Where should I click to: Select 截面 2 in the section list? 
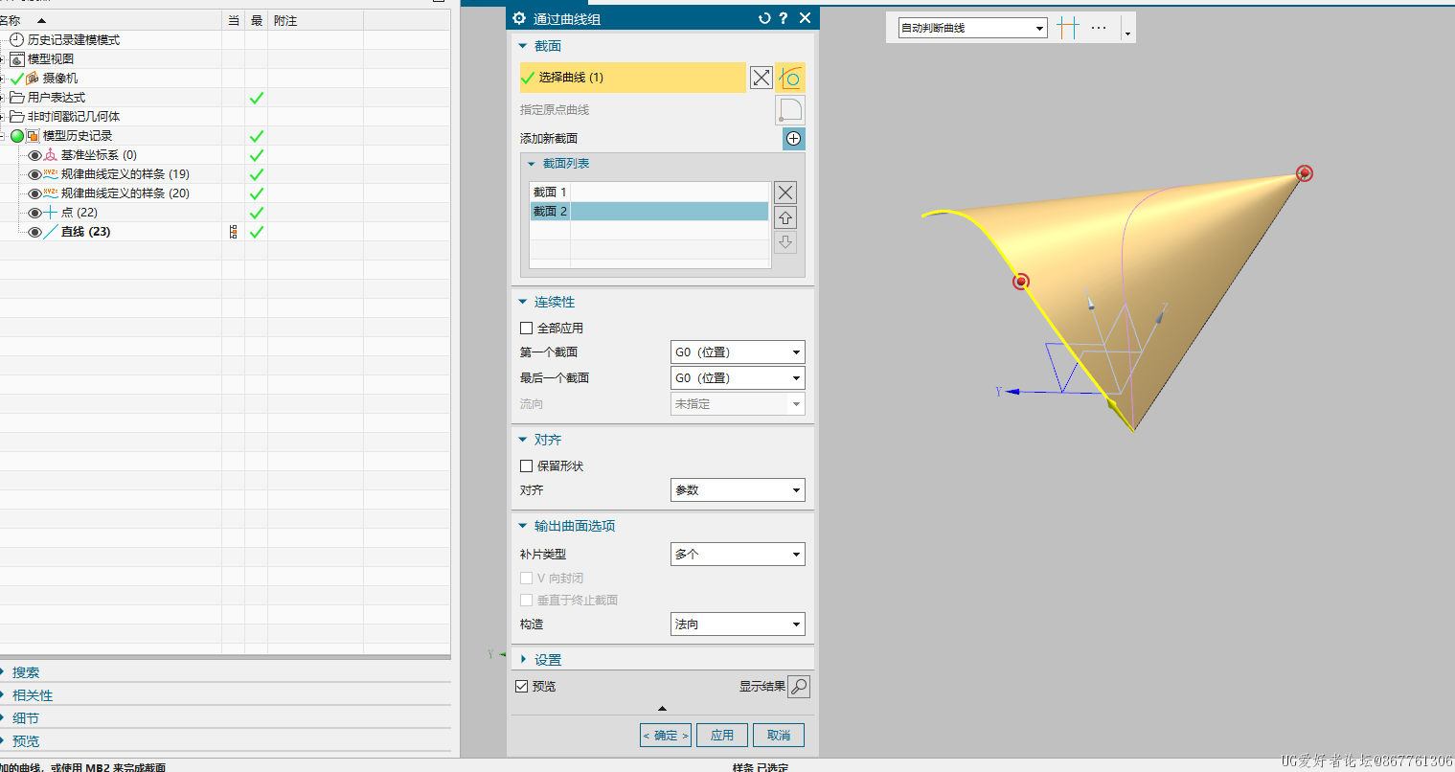tap(649, 212)
